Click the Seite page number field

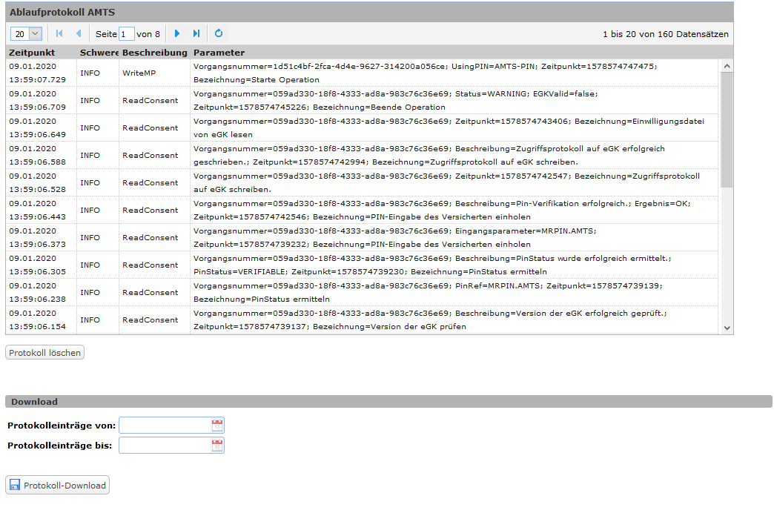coord(127,34)
